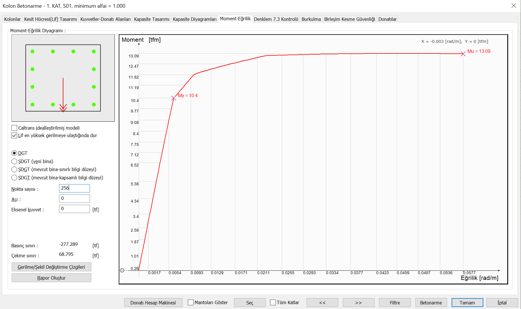Click the Basınç sınırı value -277.289
This screenshot has height=309, width=521.
coord(69,244)
